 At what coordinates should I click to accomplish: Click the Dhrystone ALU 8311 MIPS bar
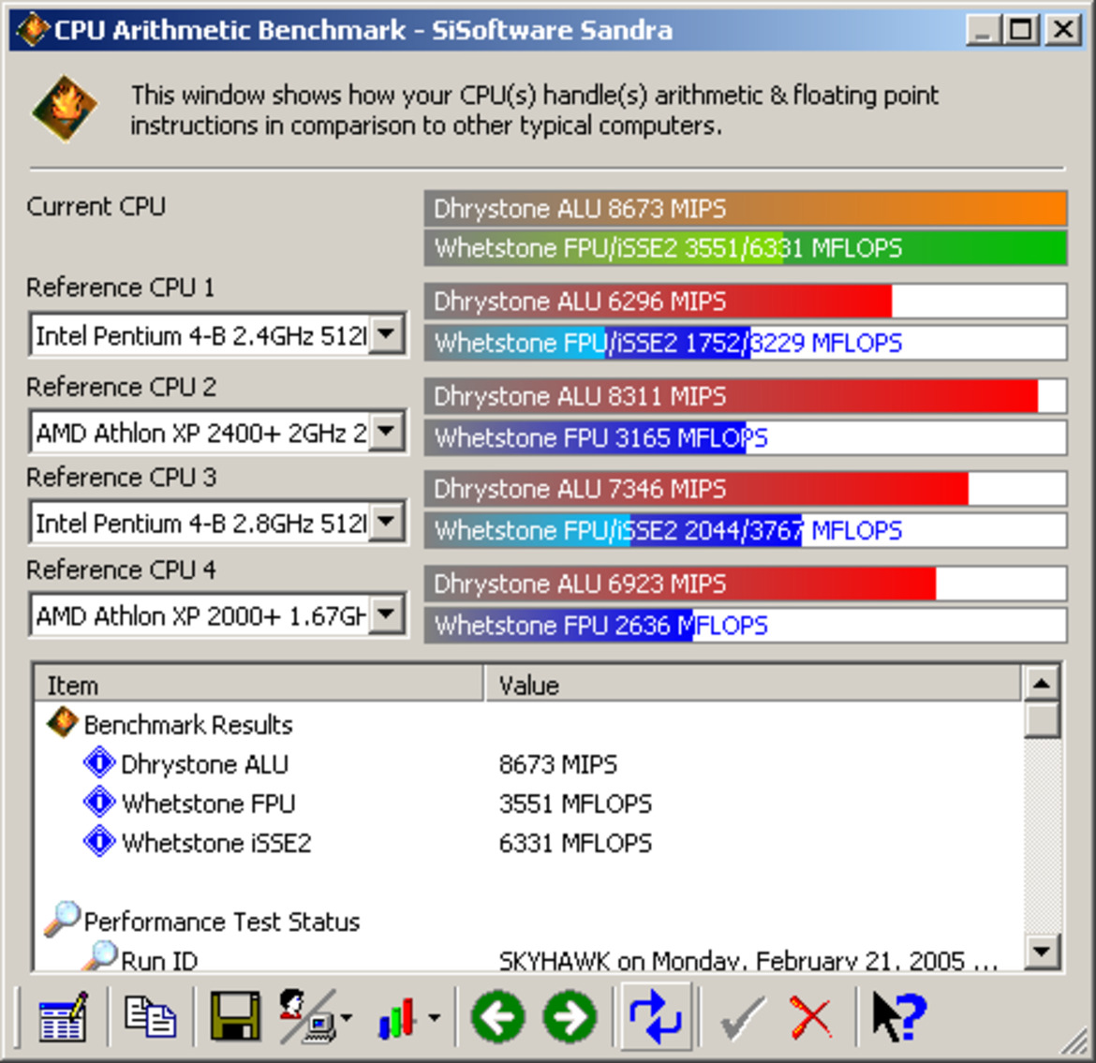point(745,395)
